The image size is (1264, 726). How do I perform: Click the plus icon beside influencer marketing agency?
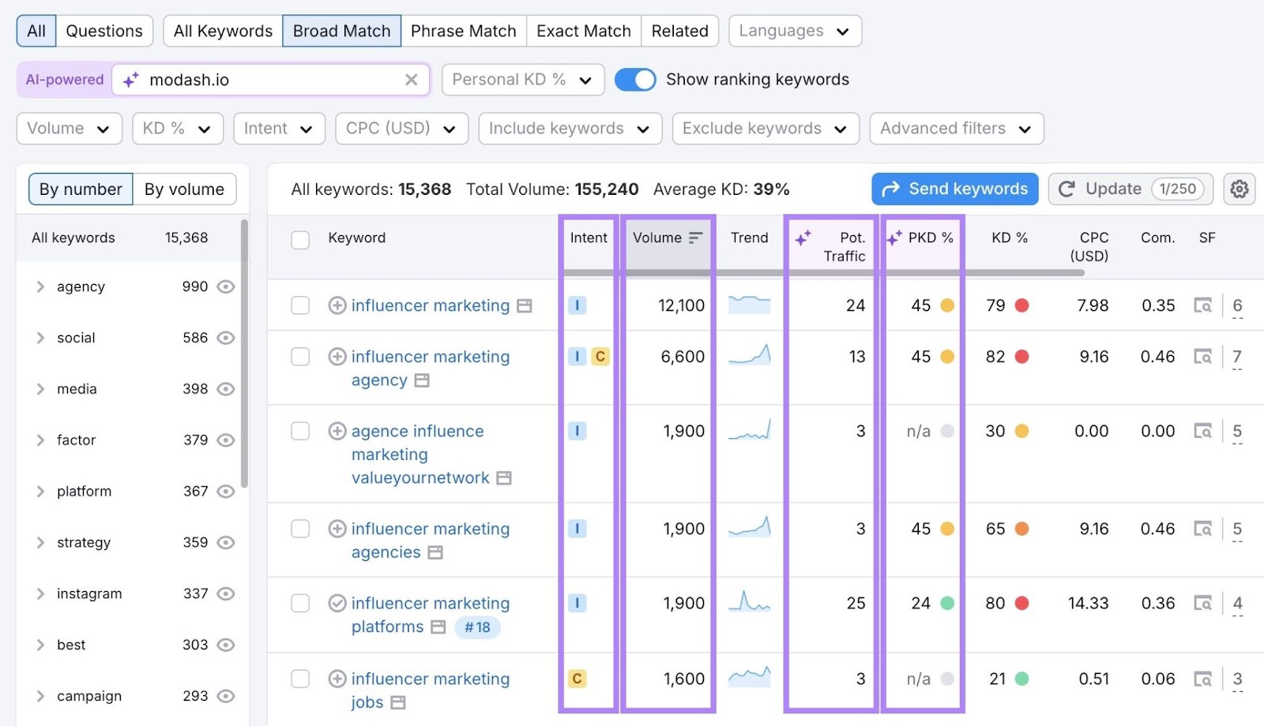(336, 356)
